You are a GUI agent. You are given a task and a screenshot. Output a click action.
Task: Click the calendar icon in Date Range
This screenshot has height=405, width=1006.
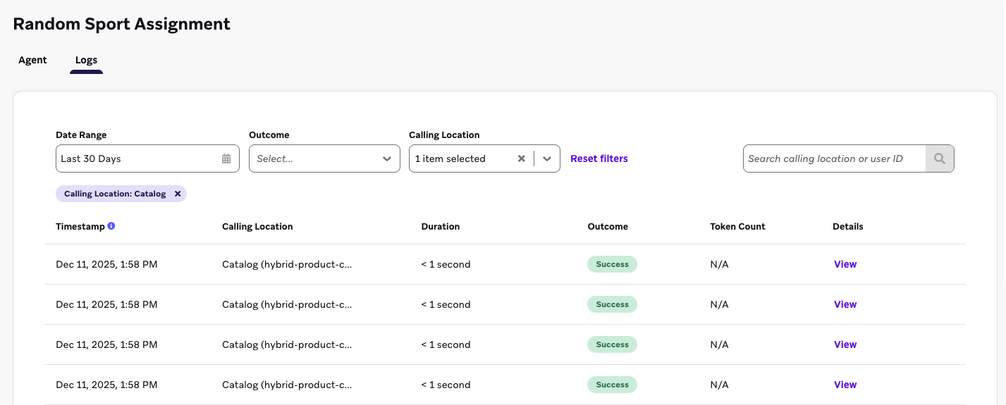pyautogui.click(x=226, y=158)
